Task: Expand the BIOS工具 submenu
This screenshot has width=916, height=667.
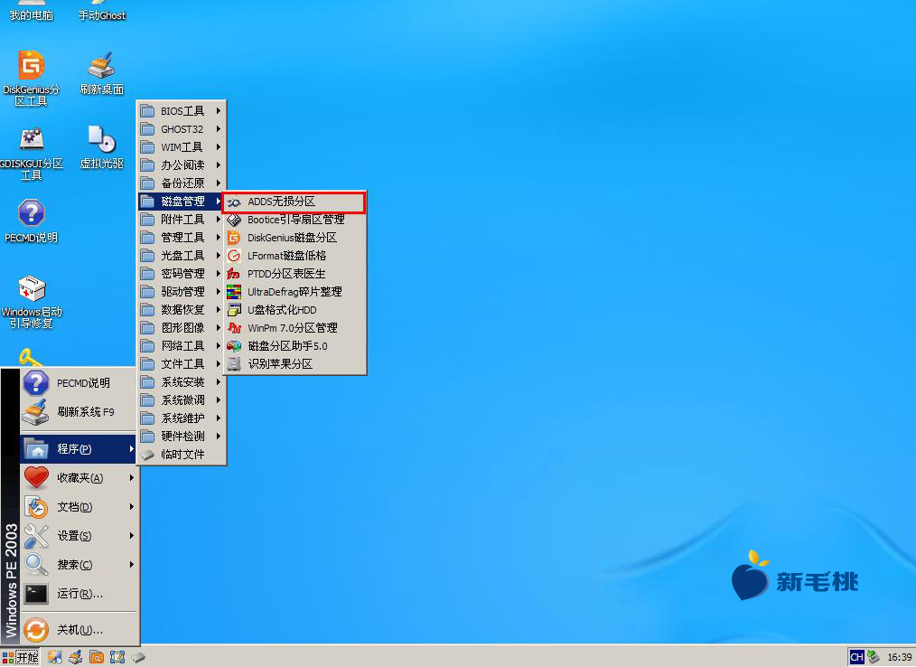Action: [182, 111]
